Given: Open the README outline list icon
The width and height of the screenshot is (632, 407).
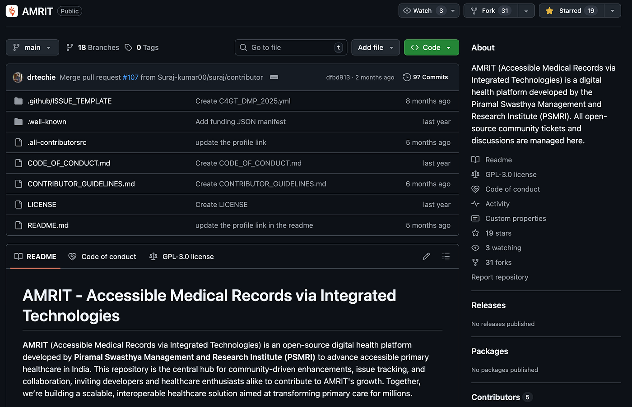Looking at the screenshot, I should (446, 256).
